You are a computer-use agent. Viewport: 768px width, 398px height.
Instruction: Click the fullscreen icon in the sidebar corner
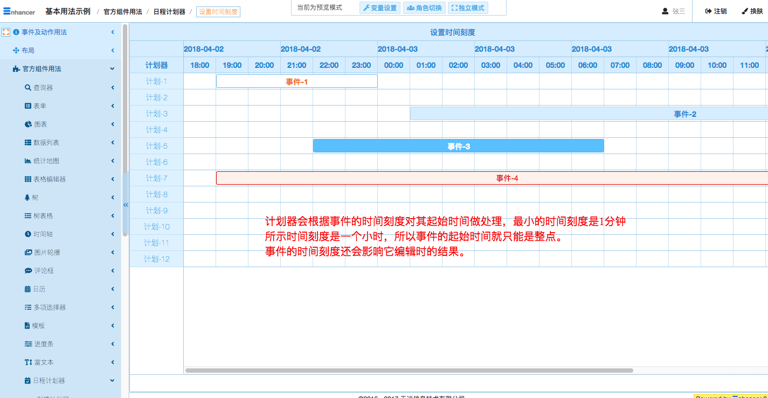(x=6, y=32)
